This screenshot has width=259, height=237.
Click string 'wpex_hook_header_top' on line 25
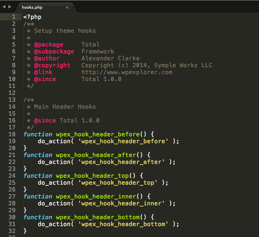point(118,183)
